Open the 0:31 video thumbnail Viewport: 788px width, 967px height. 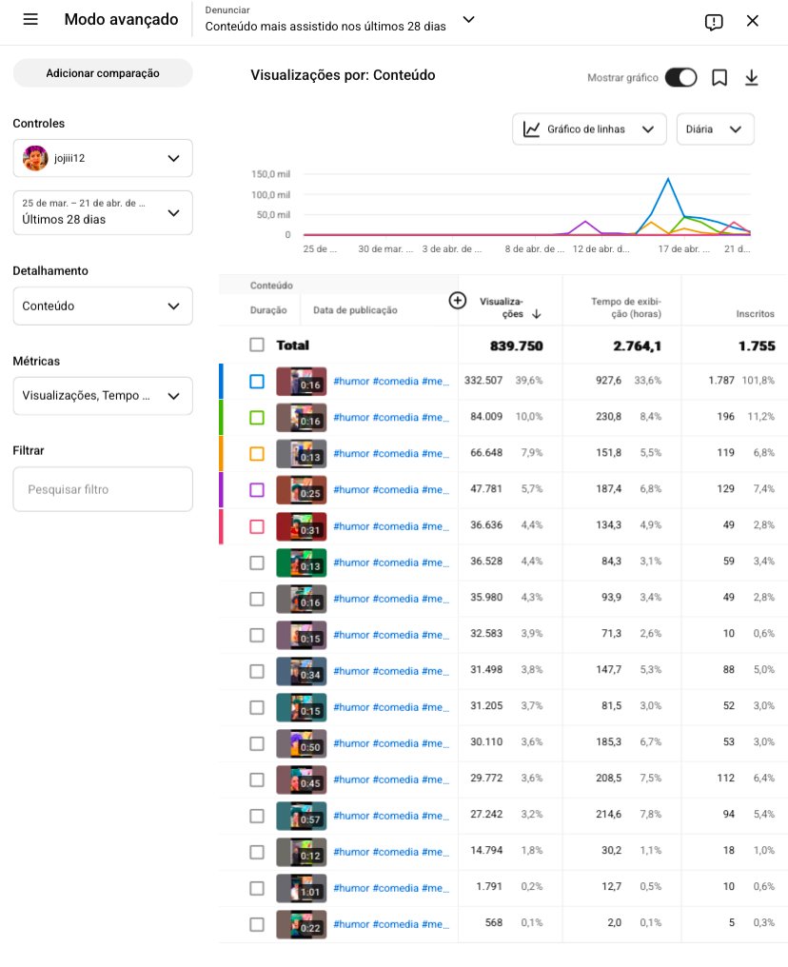[301, 526]
